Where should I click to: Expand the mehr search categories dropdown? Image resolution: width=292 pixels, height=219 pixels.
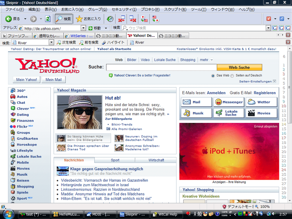pyautogui.click(x=212, y=60)
